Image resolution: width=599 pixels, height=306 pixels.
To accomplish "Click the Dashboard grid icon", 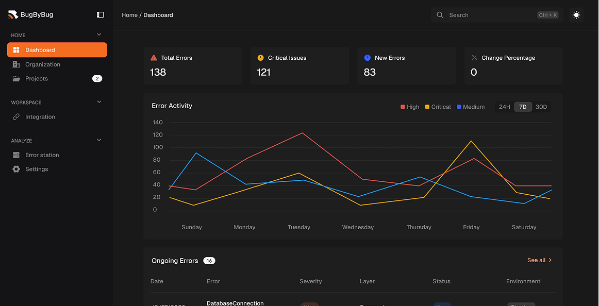I will tap(16, 50).
